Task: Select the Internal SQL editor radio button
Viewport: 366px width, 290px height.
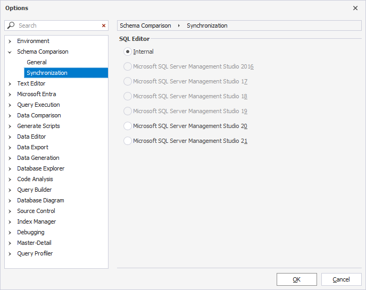Action: pyautogui.click(x=128, y=52)
